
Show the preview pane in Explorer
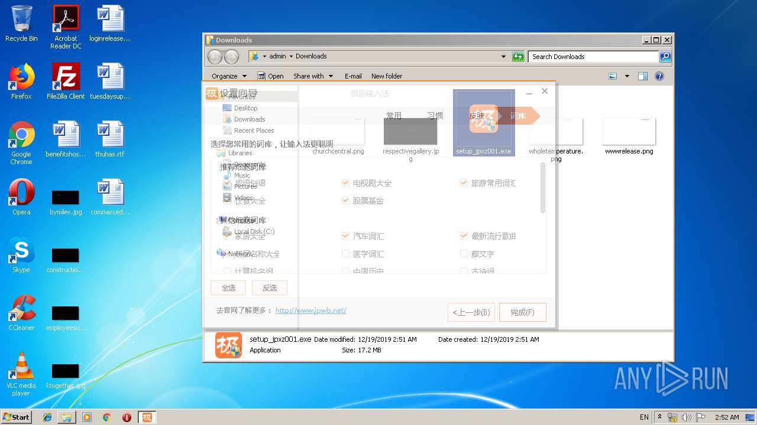[x=643, y=76]
